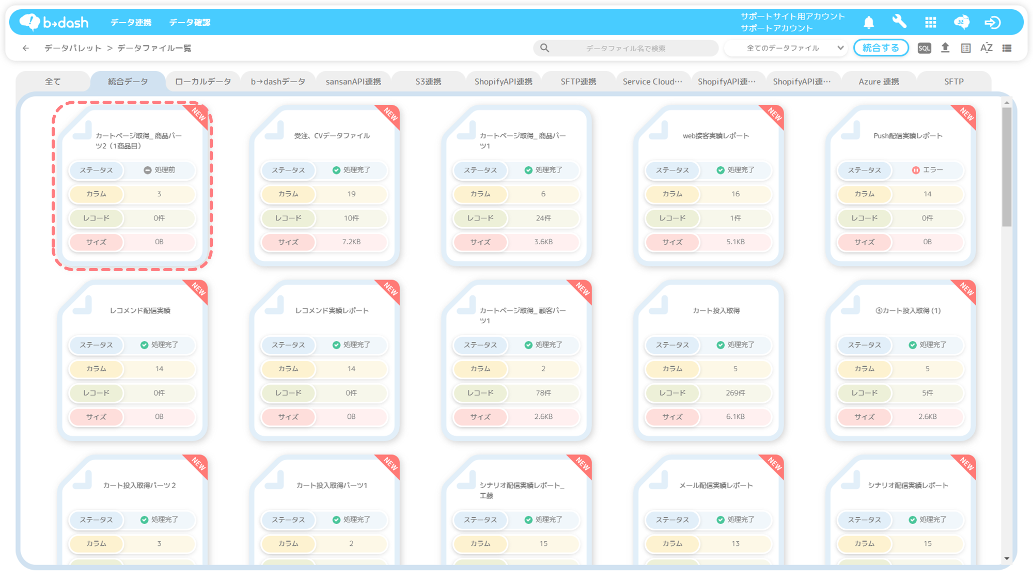Click the table view icon
The image size is (1033, 581).
(x=966, y=48)
